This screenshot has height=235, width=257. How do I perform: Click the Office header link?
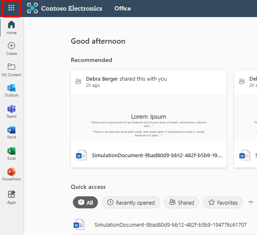coord(122,8)
